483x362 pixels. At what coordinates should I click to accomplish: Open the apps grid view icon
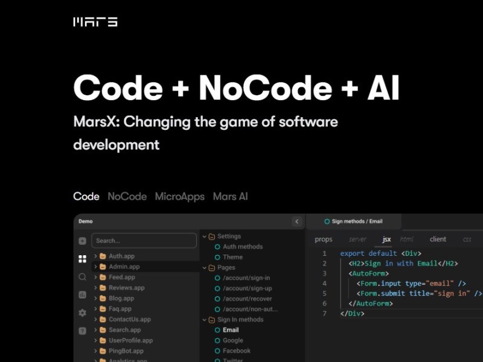82,259
